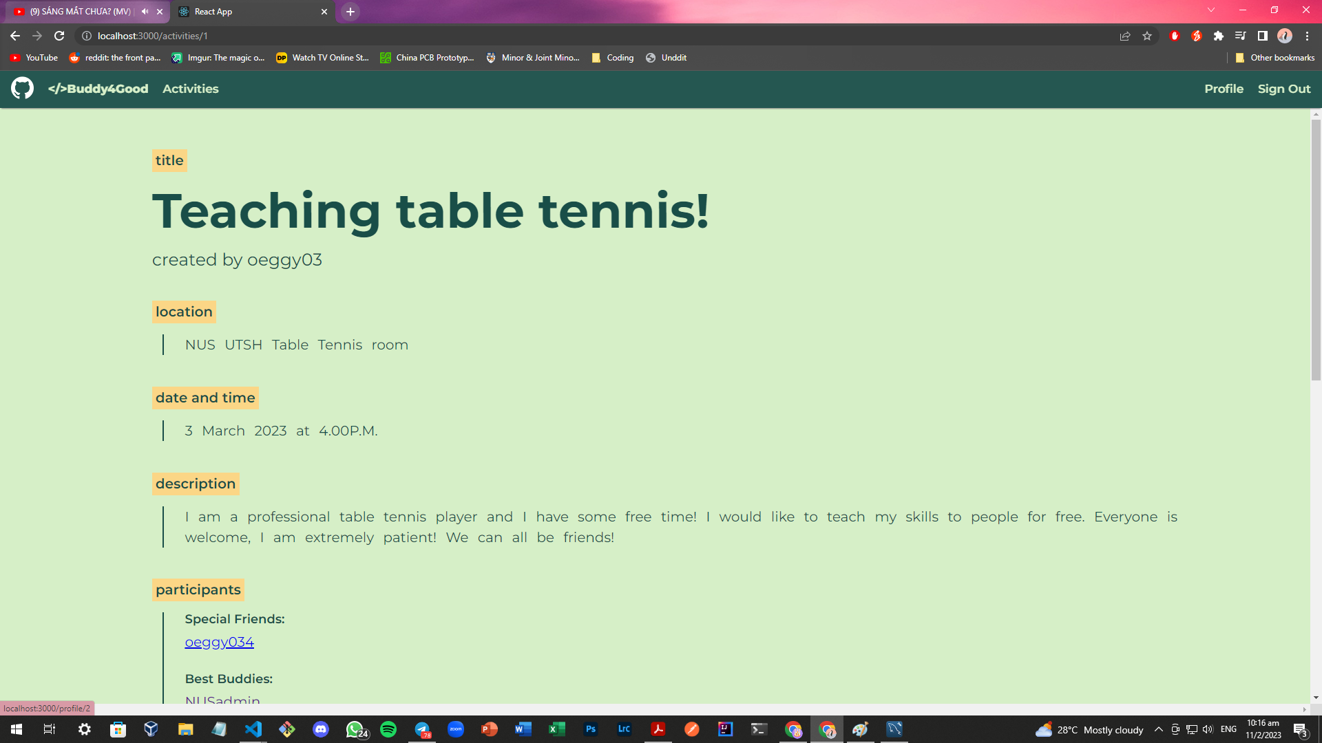
Task: Click Sign Out in the navbar
Action: pos(1283,89)
